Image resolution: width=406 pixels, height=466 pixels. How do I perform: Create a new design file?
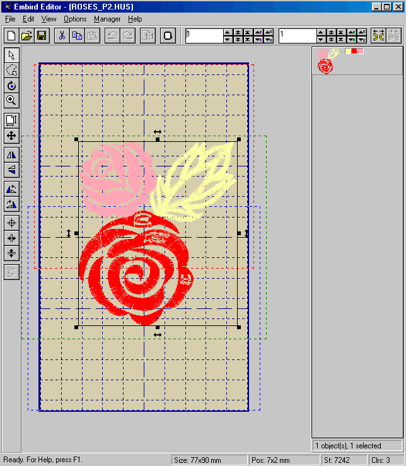11,36
